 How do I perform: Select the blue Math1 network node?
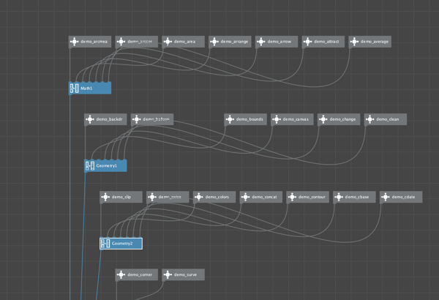click(90, 89)
